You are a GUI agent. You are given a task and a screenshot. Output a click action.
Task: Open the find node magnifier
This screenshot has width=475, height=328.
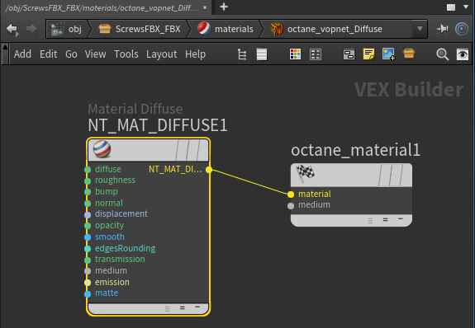(442, 54)
